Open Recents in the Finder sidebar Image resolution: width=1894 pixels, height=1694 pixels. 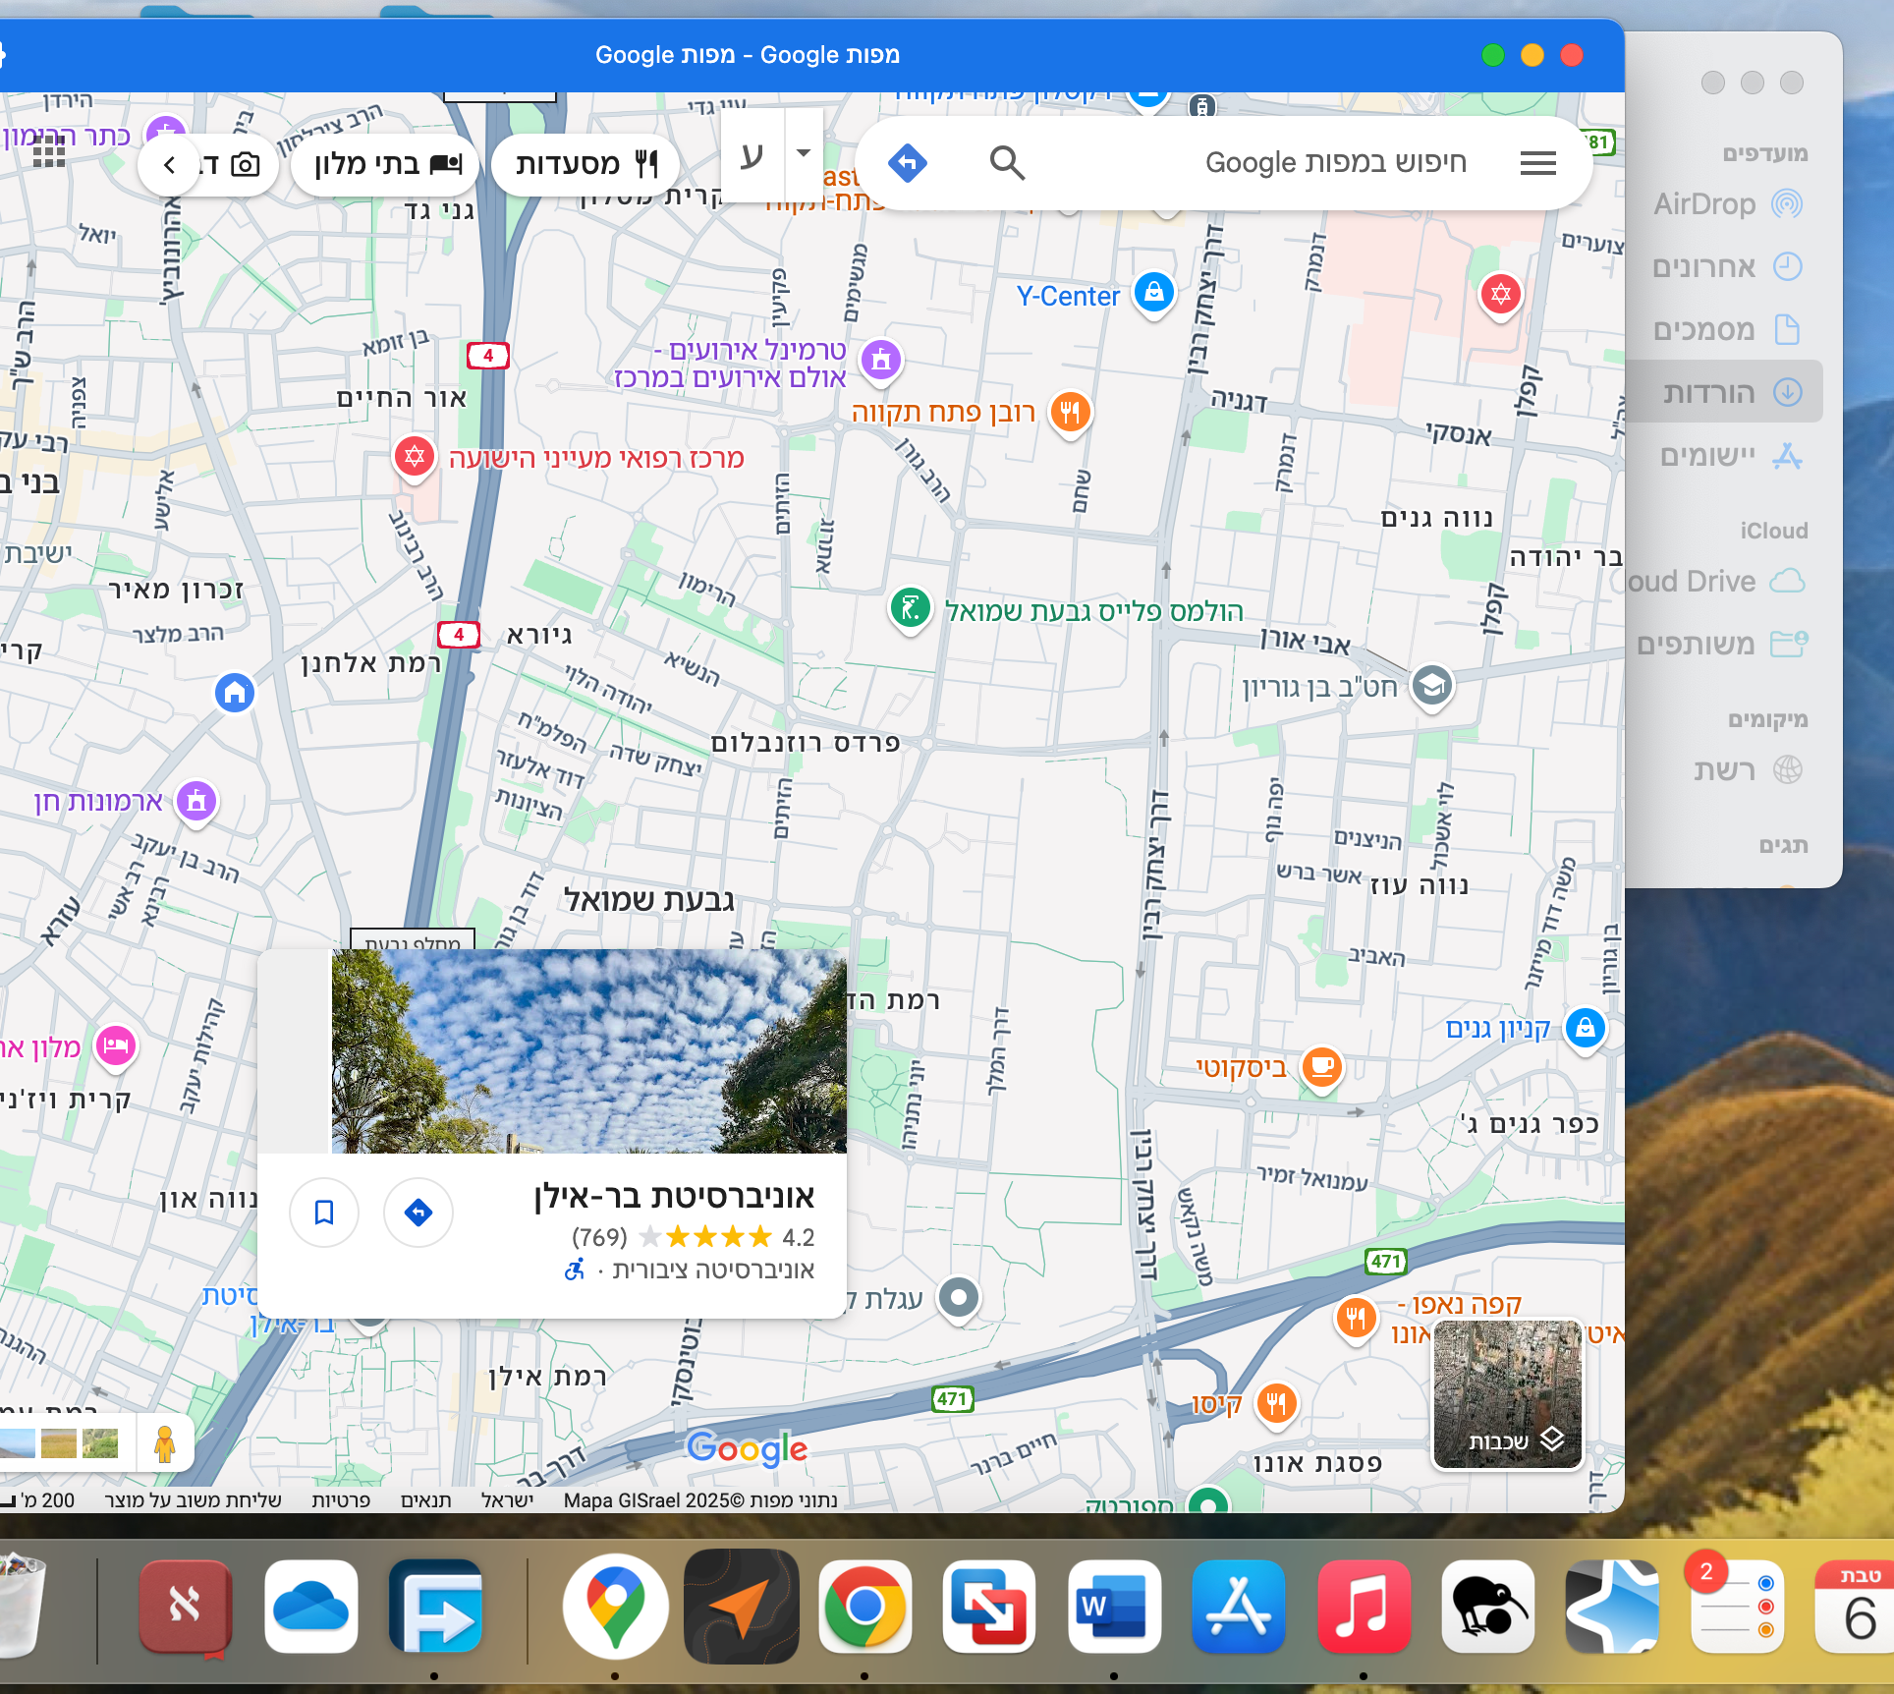[x=1729, y=267]
